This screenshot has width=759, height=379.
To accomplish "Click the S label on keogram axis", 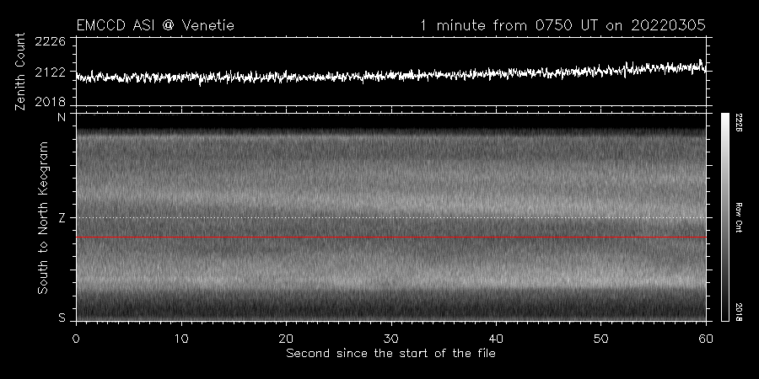I will [x=62, y=318].
